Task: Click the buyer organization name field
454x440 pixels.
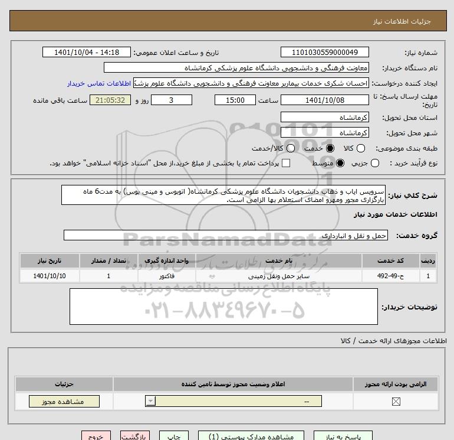Action: 236,67
